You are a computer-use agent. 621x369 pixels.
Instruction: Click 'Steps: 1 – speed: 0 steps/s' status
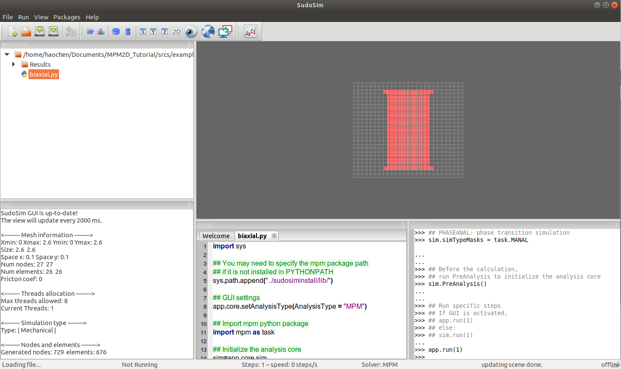click(279, 365)
